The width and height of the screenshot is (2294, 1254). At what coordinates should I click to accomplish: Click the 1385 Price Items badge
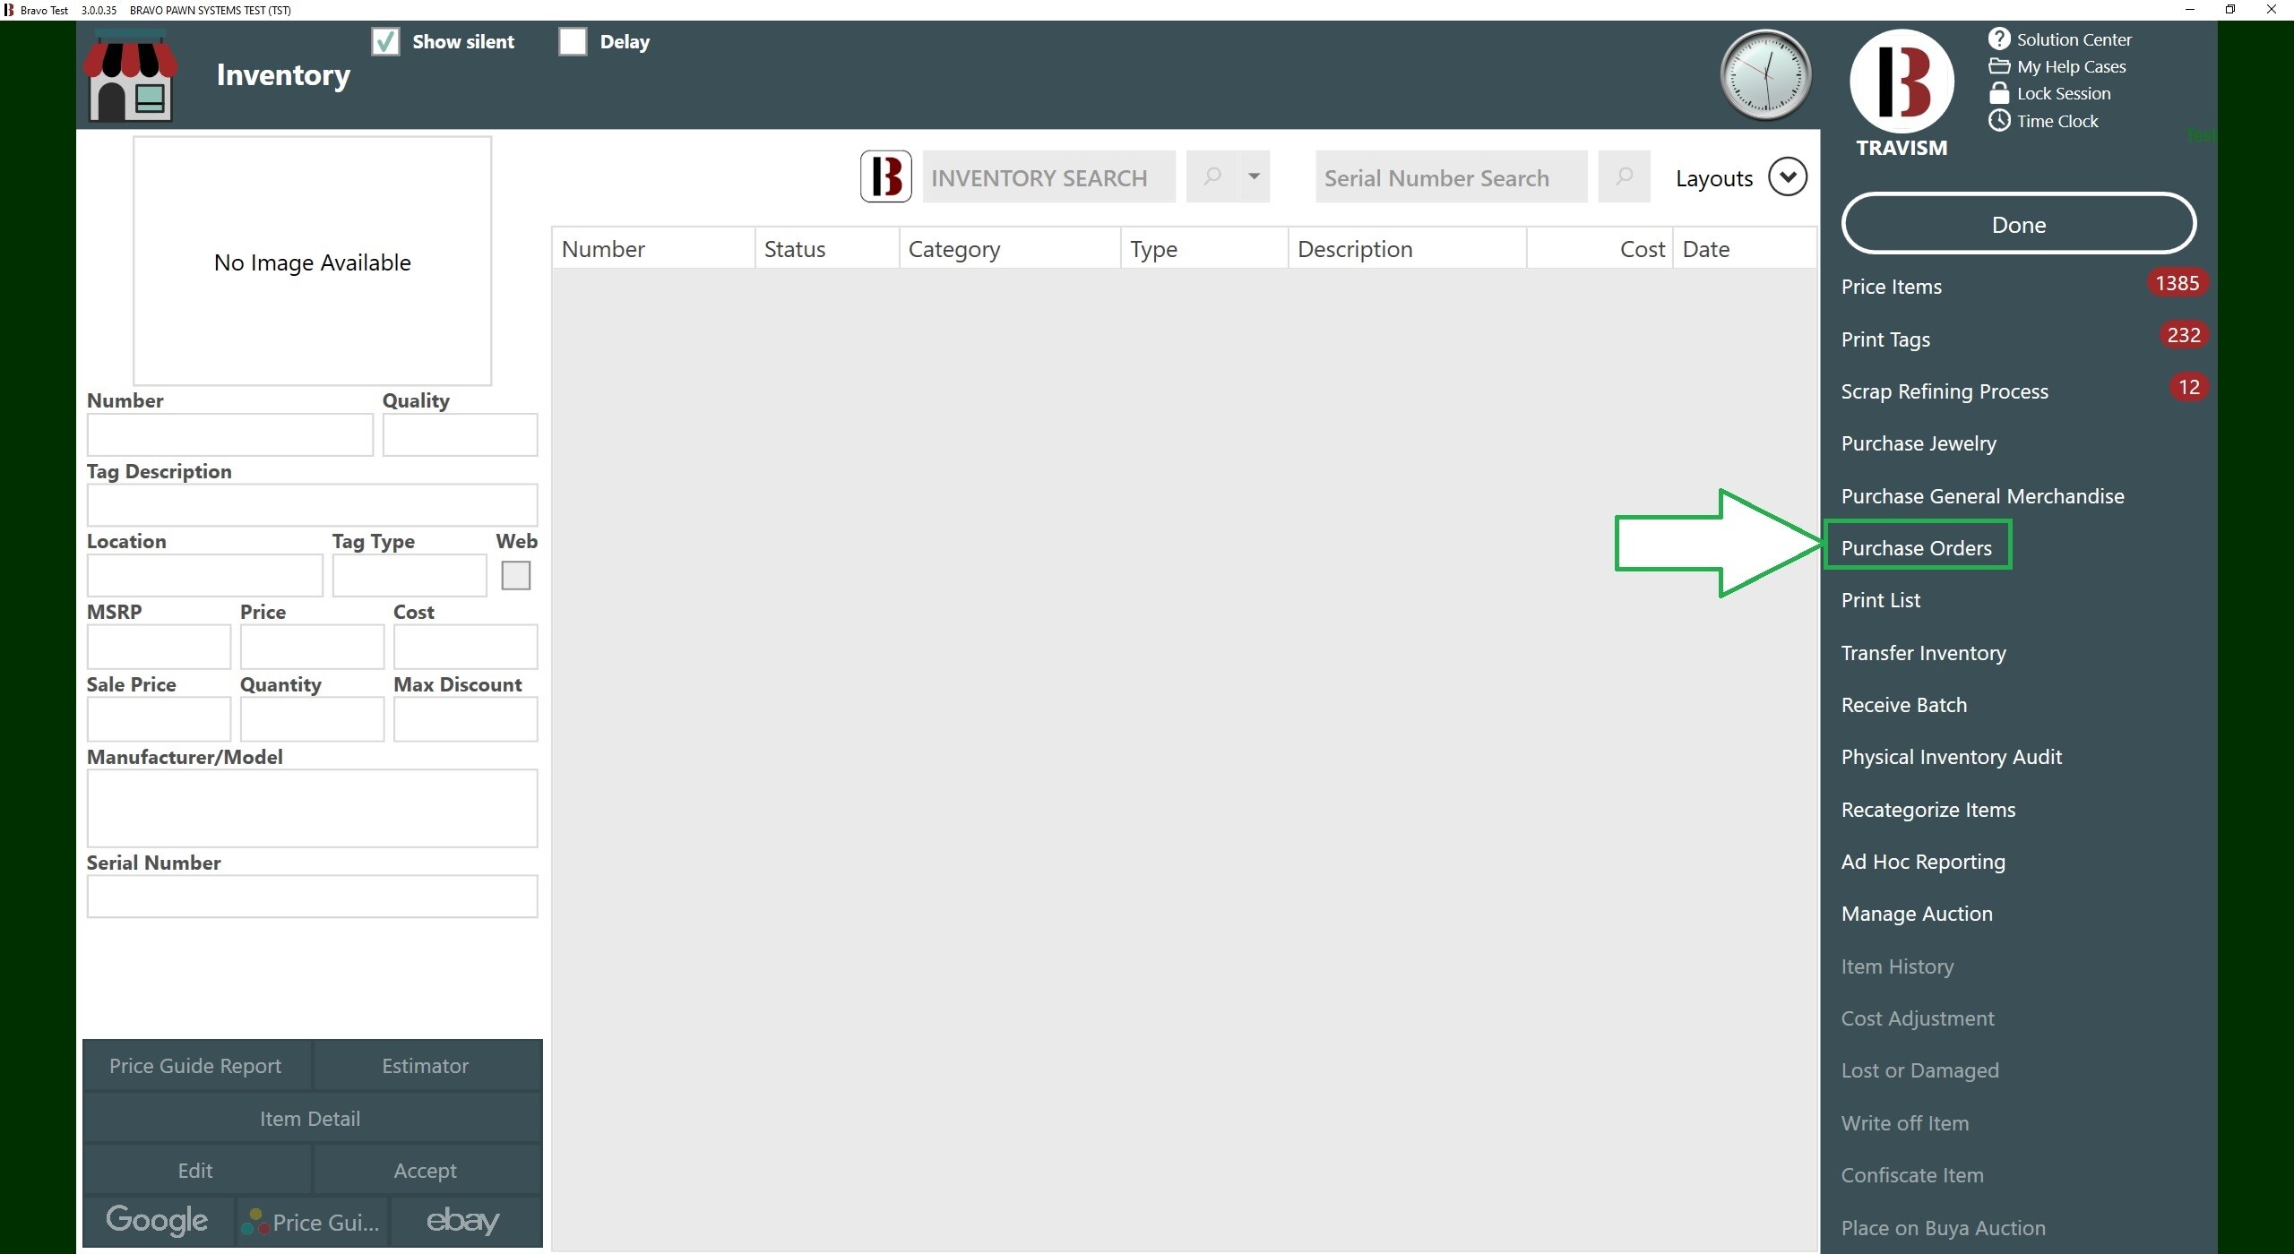click(x=2178, y=283)
